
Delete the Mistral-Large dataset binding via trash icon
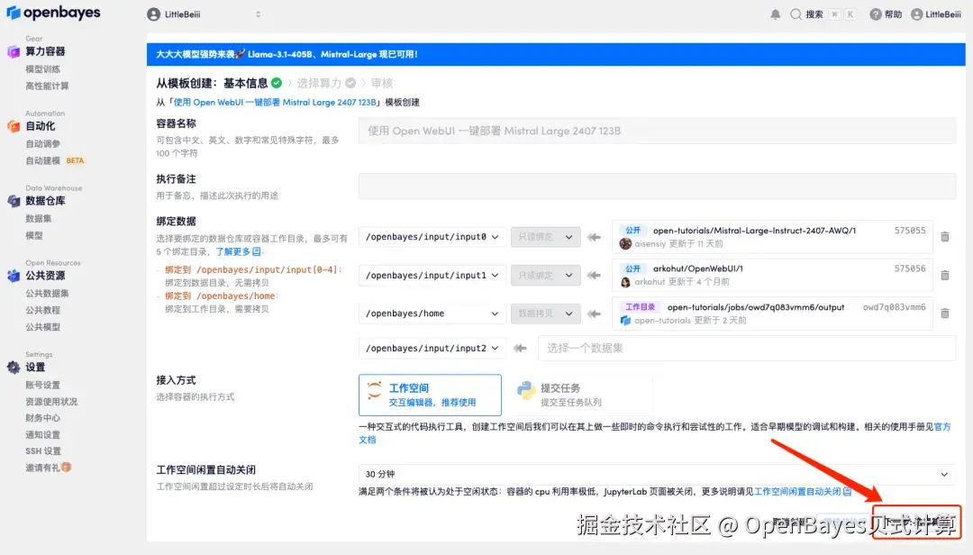[x=943, y=237]
